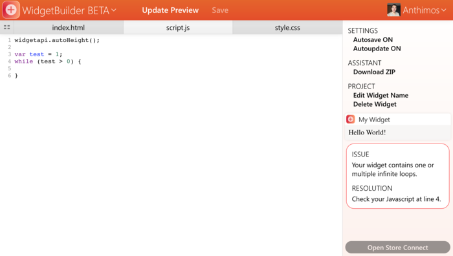453x256 pixels.
Task: Click the closing brace on line 6
Action: coord(16,76)
